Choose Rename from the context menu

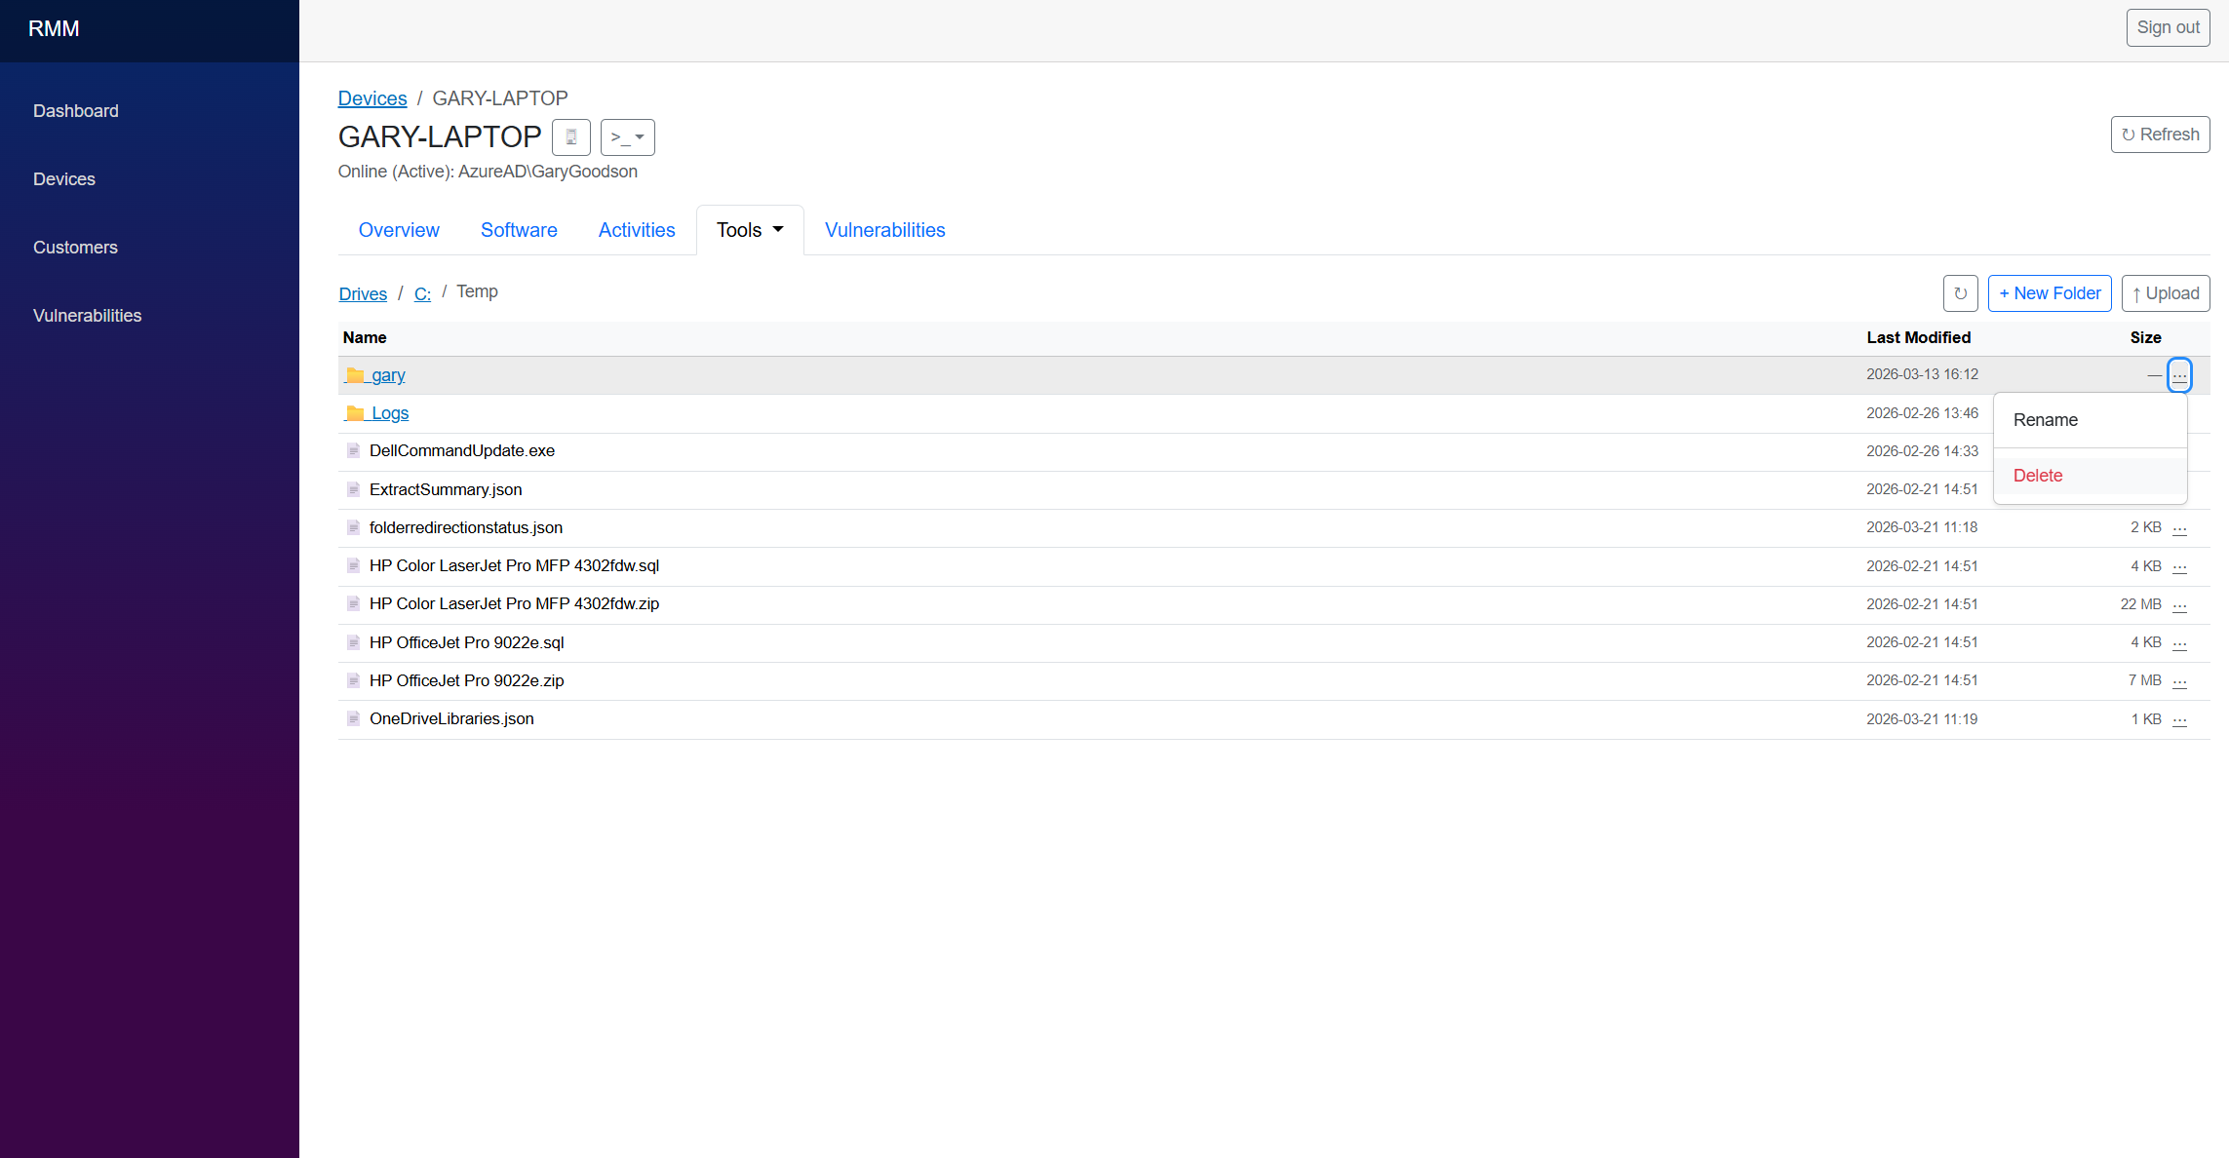click(x=2045, y=419)
